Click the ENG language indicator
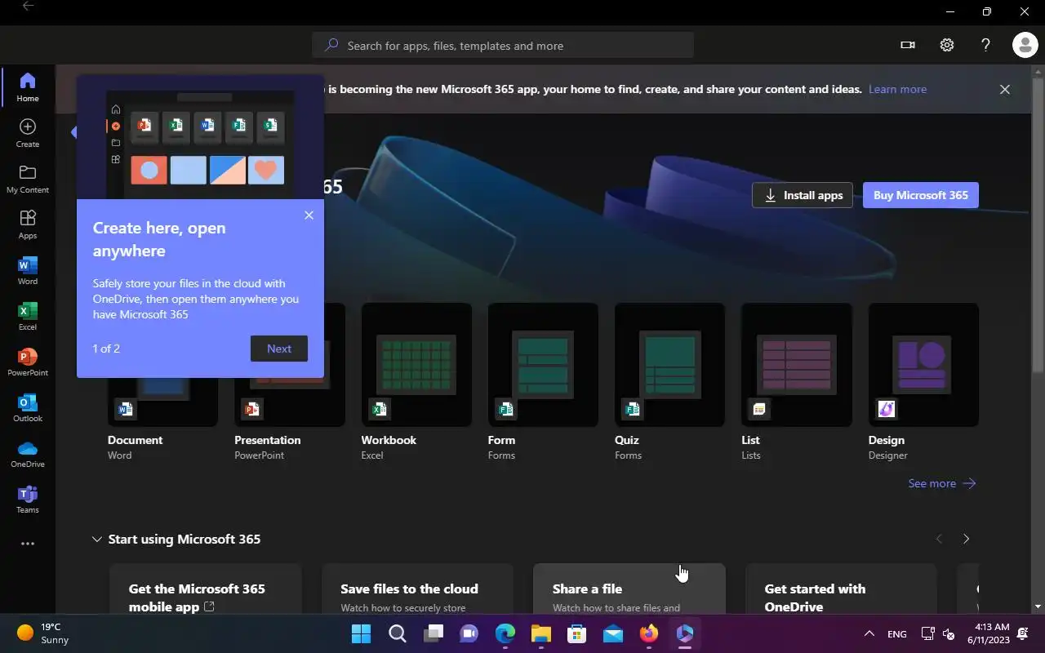The width and height of the screenshot is (1045, 653). [896, 633]
